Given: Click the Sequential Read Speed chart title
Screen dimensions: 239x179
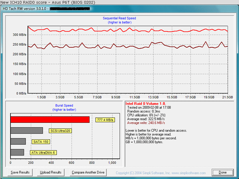Looking at the screenshot, I should click(x=119, y=18).
